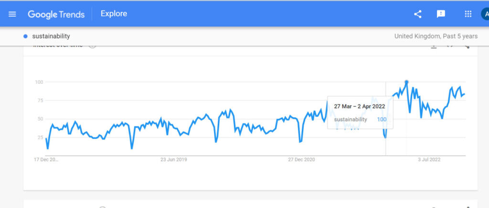
Task: Download the interest over time CSV
Action: tap(434, 46)
